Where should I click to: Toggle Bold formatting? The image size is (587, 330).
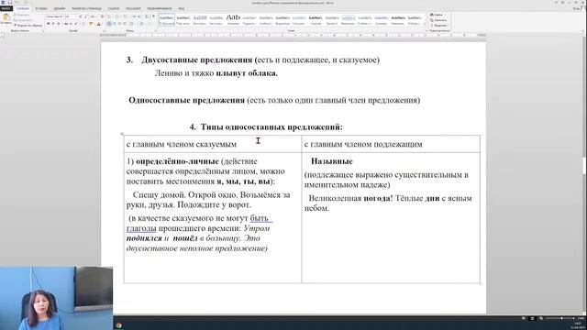(x=49, y=24)
